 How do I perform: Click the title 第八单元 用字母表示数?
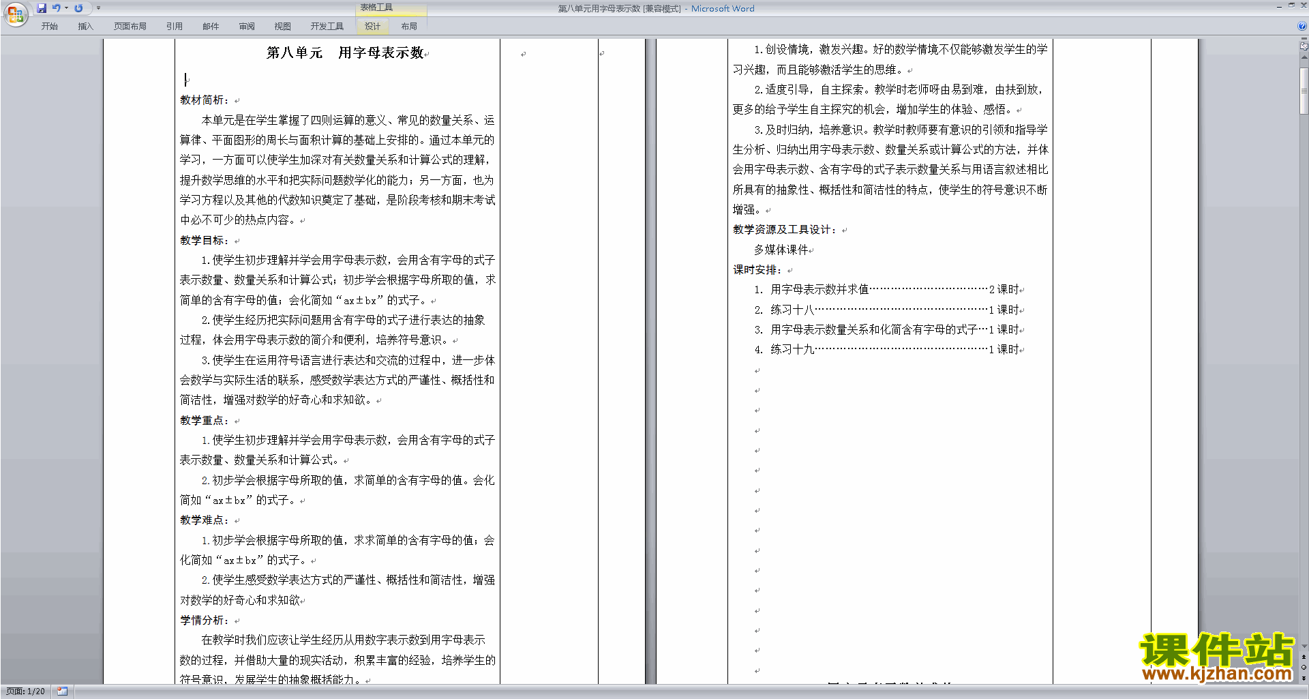pos(345,53)
